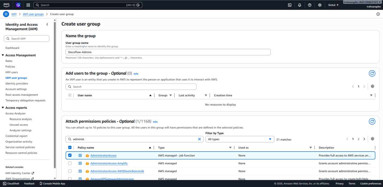Click the User group name input field
The width and height of the screenshot is (383, 187).
168,52
